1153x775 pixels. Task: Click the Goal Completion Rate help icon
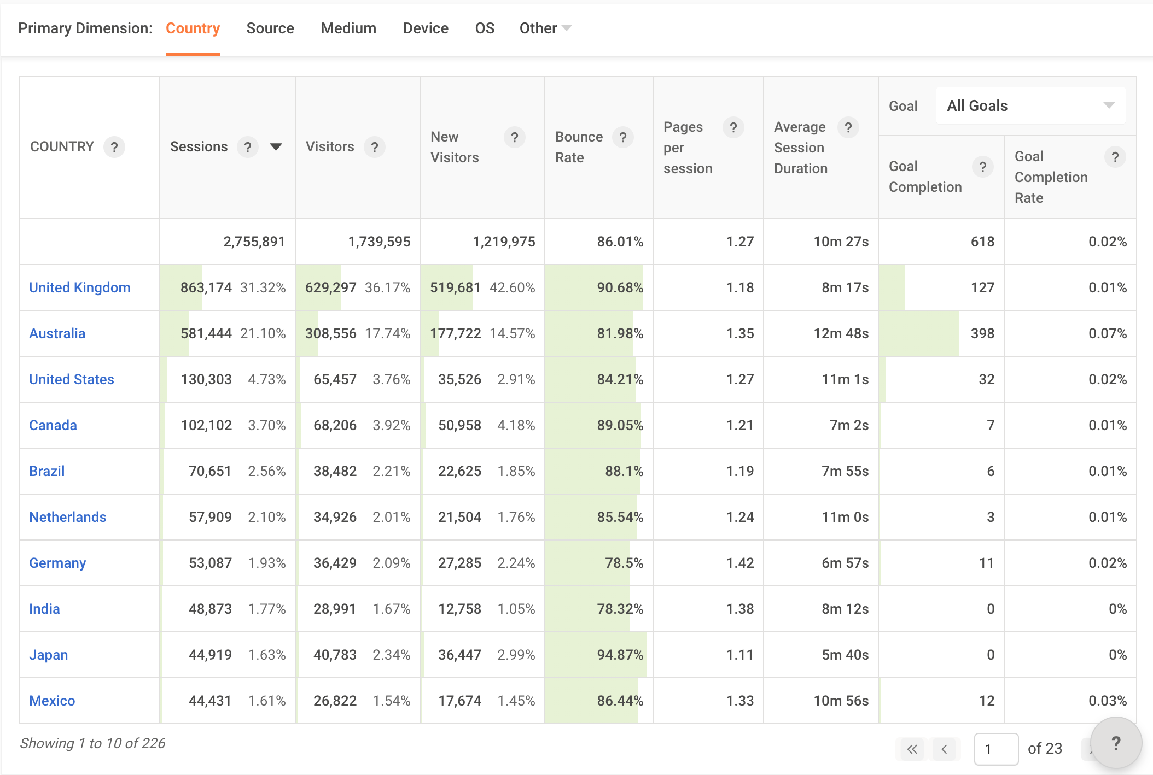[1115, 157]
